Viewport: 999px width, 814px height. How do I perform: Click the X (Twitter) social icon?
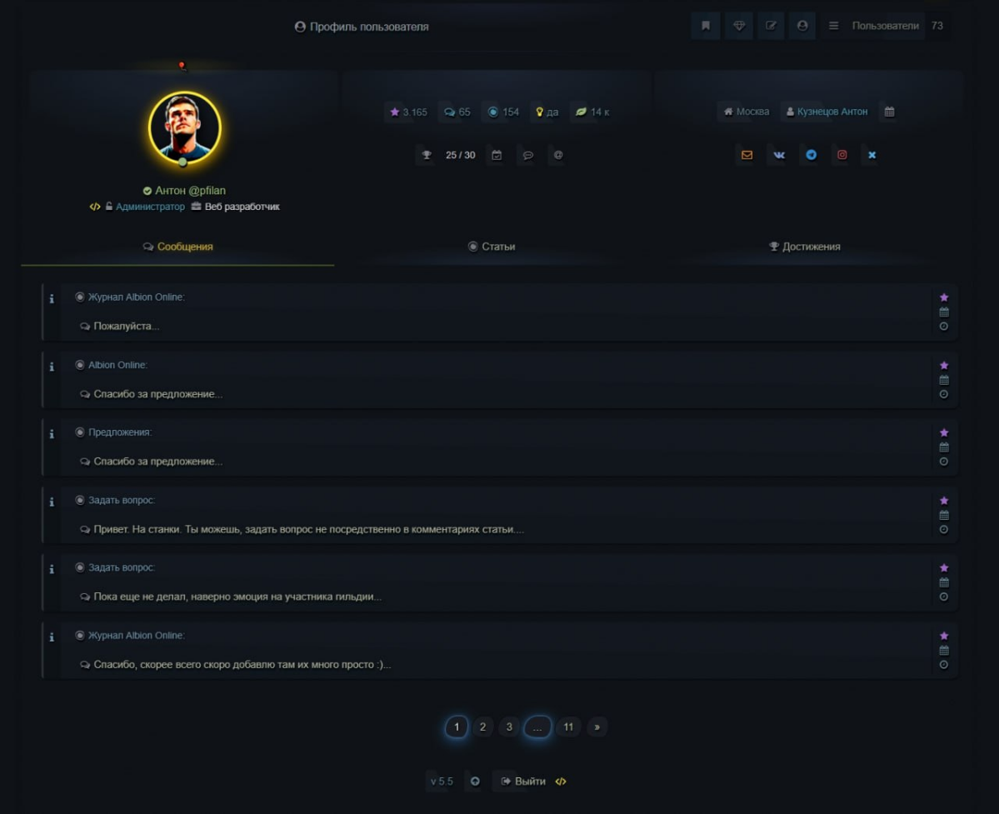[x=872, y=155]
